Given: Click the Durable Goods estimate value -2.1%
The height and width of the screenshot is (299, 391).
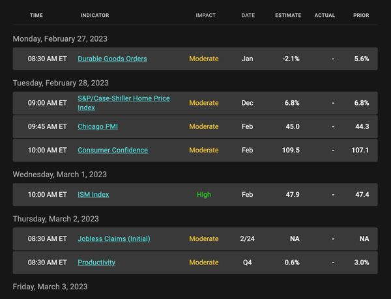Looking at the screenshot, I should [x=291, y=59].
